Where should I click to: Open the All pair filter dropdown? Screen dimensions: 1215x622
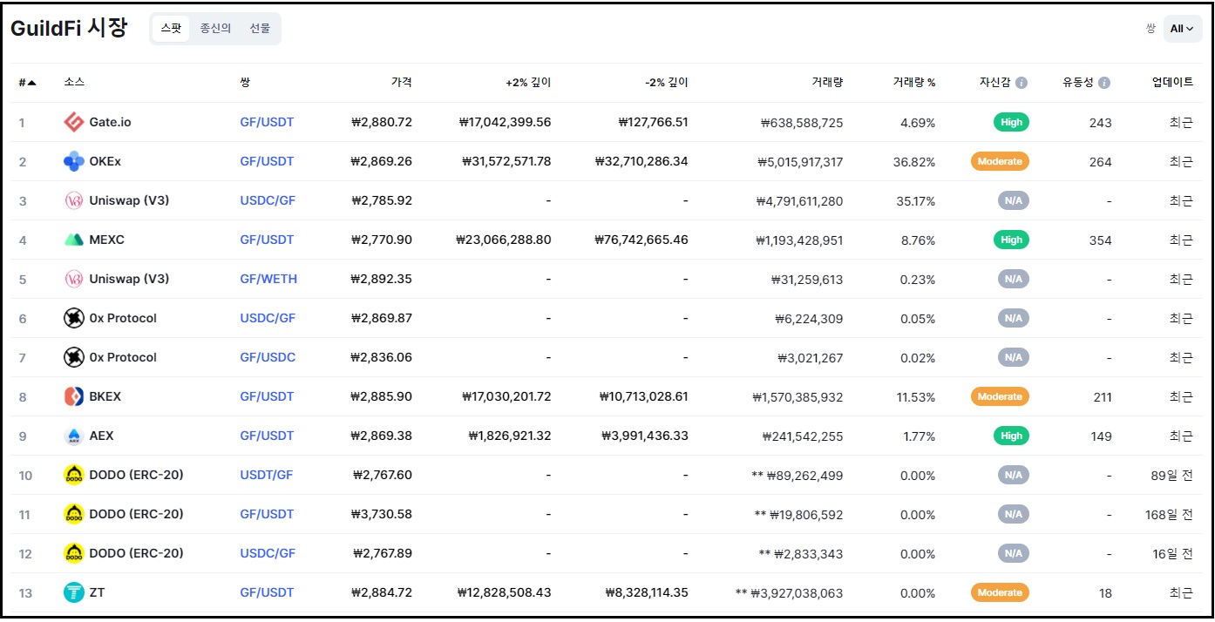coord(1182,29)
